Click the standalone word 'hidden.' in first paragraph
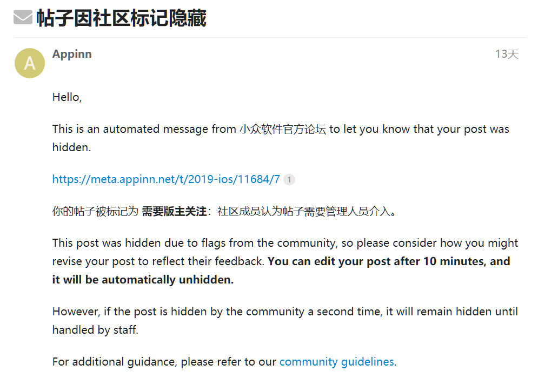 coord(71,147)
